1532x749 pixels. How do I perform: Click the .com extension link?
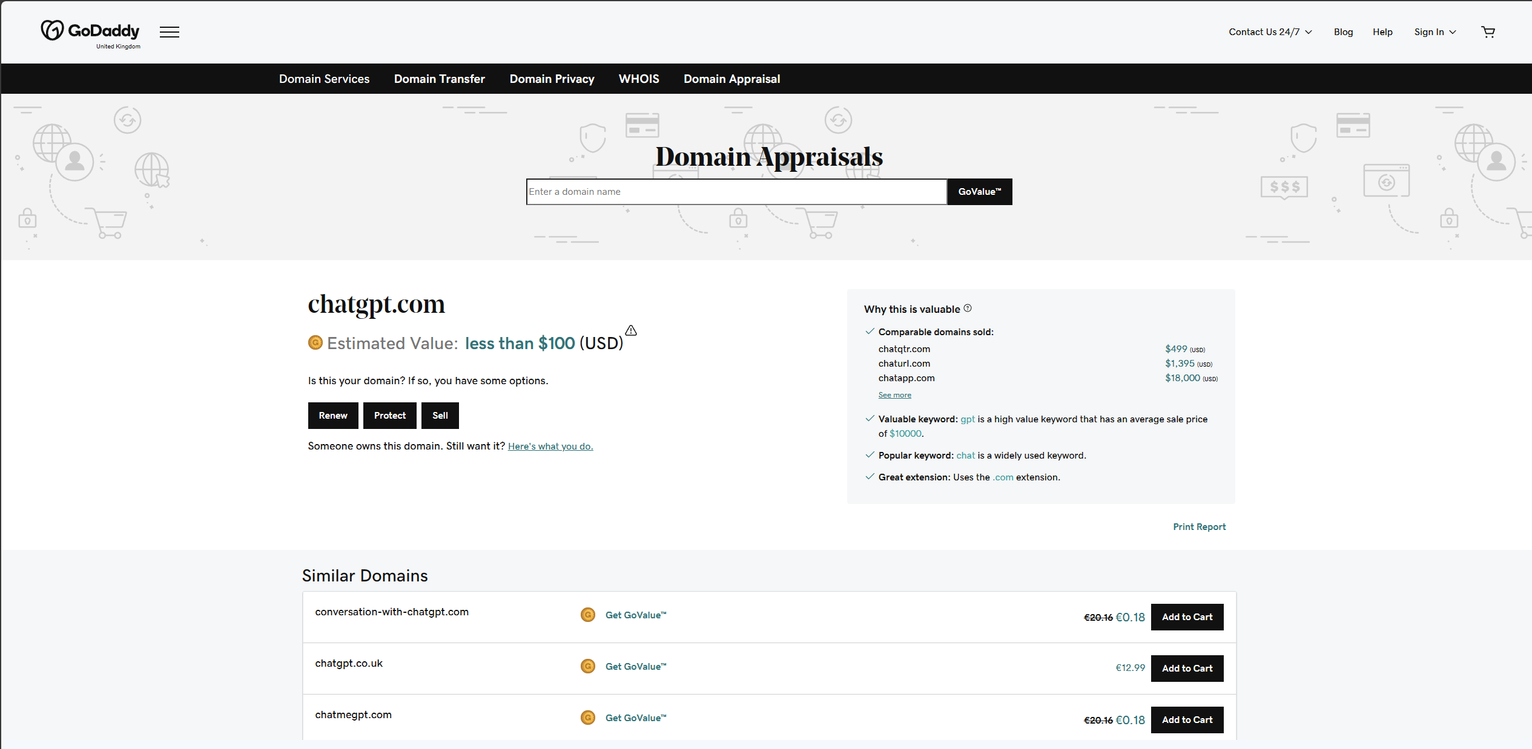[x=1003, y=477]
